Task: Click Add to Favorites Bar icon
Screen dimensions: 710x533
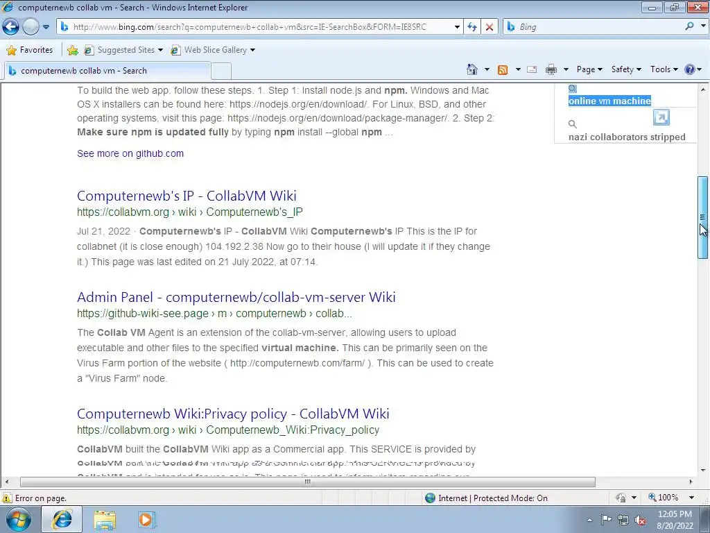Action: point(72,50)
